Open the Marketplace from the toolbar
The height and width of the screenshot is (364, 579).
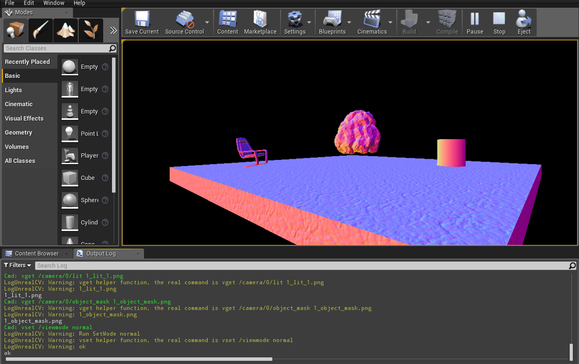[x=260, y=22]
